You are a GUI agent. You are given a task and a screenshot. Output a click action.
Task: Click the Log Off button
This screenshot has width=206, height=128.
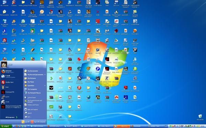[25, 122]
